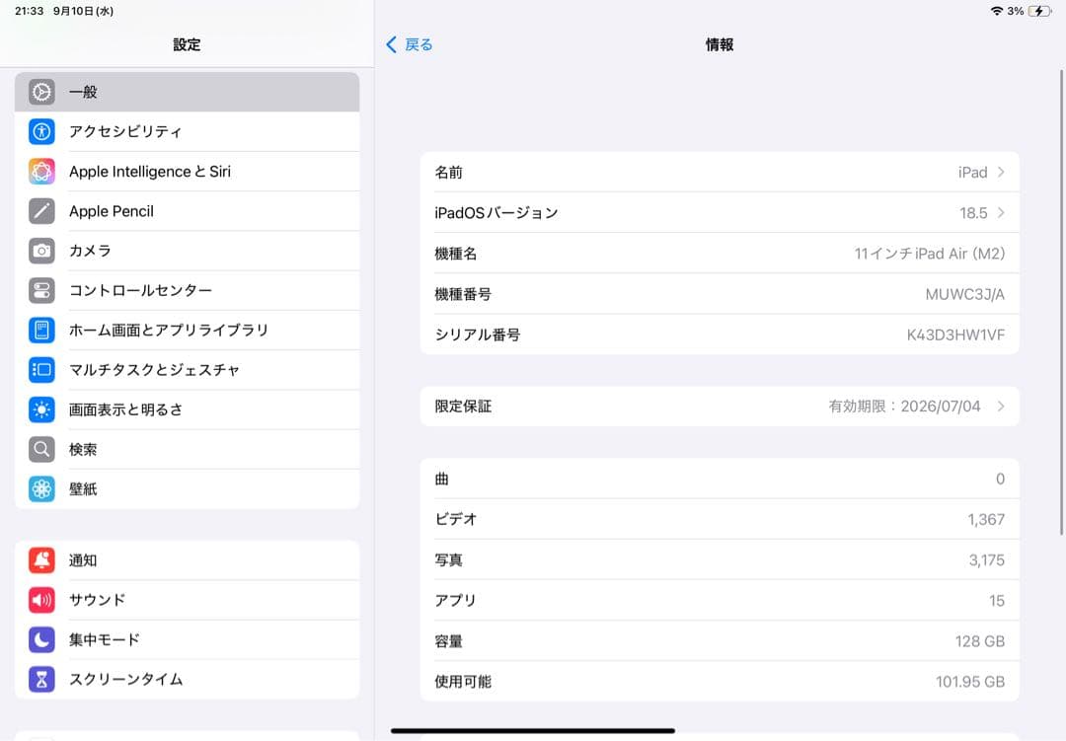Image resolution: width=1066 pixels, height=741 pixels.
Task: Open Apple Intelligence と Siri settings icon
Action: 39,171
